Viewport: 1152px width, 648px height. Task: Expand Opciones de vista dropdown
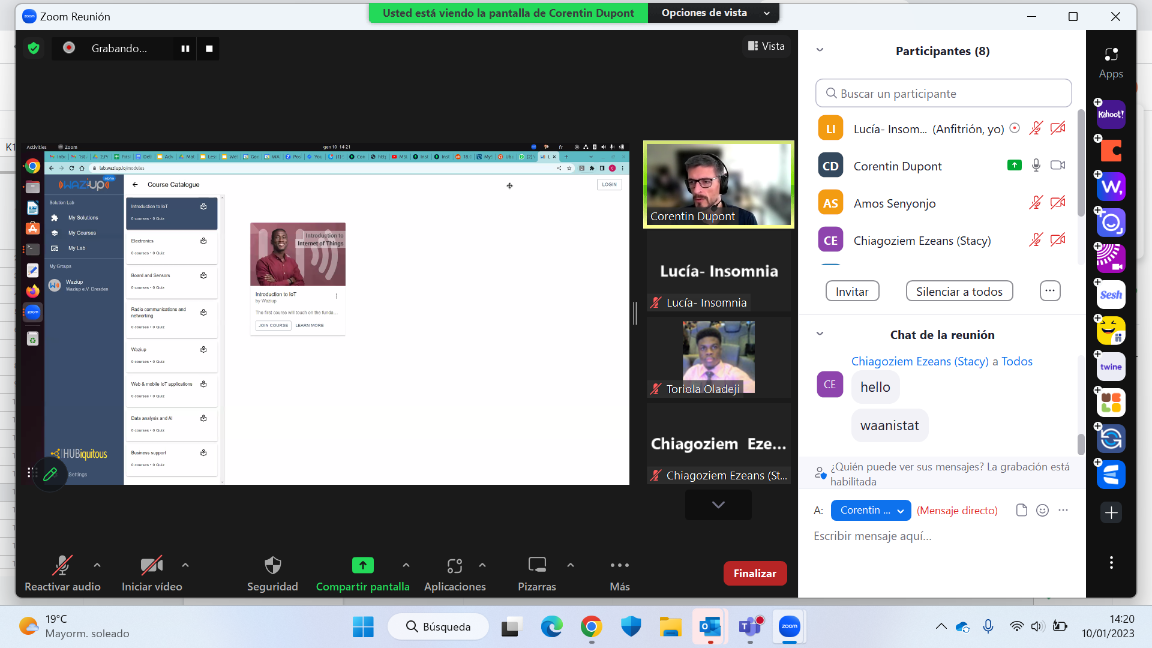tap(714, 13)
